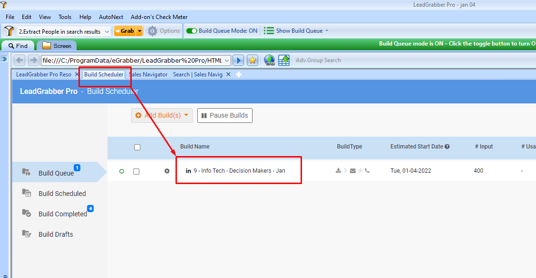Click the Build Name column header

195,146
